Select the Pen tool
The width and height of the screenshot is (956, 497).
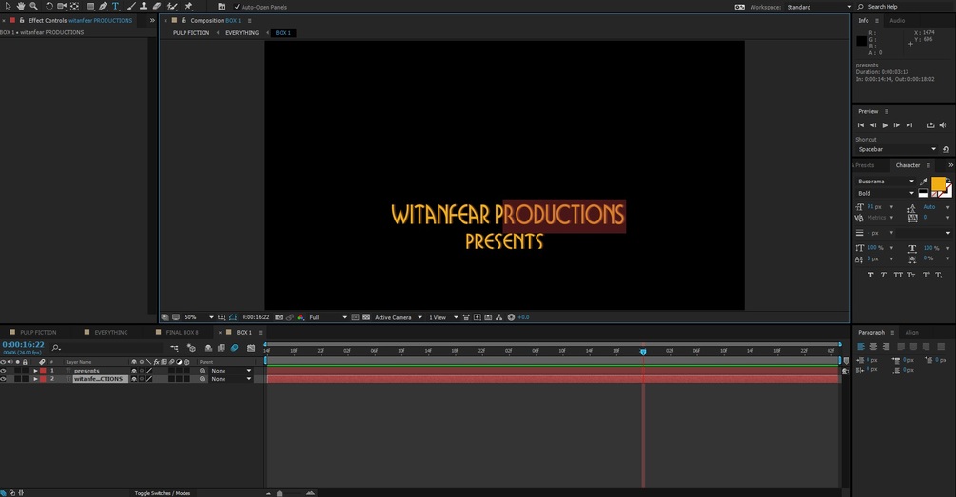103,6
